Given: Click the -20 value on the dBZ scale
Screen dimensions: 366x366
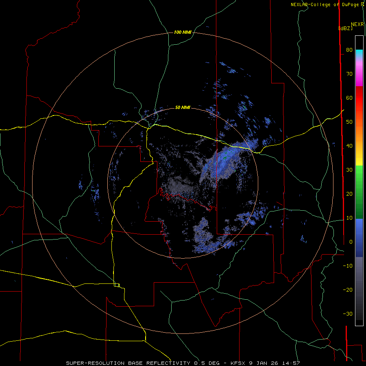Looking at the screenshot, I should pyautogui.click(x=348, y=290).
